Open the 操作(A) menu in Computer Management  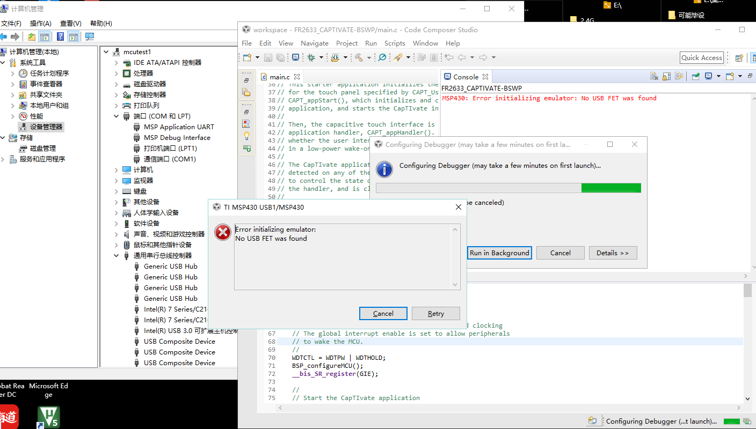pos(41,24)
